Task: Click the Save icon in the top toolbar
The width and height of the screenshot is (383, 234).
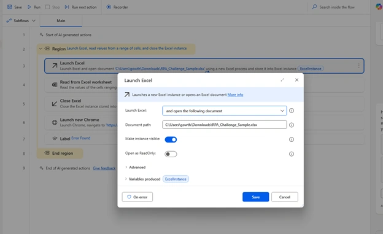Action: coord(10,7)
